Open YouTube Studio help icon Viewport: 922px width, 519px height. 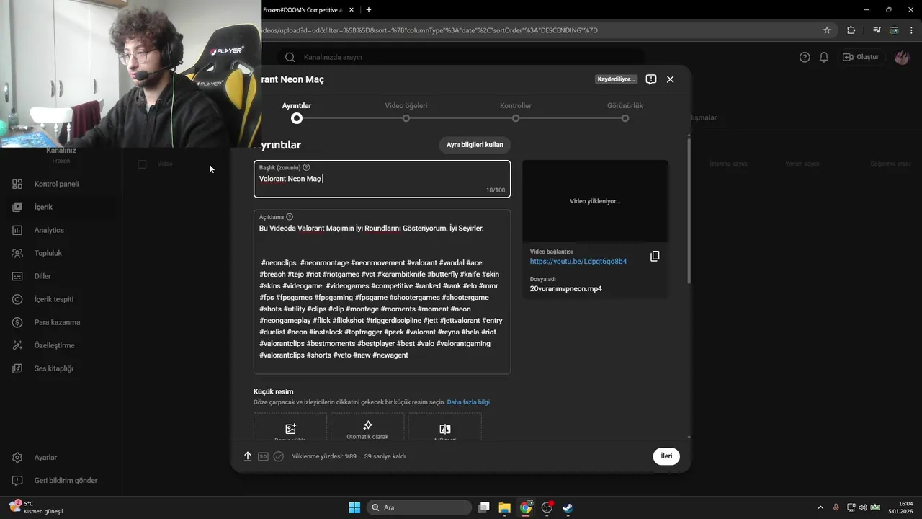click(805, 57)
